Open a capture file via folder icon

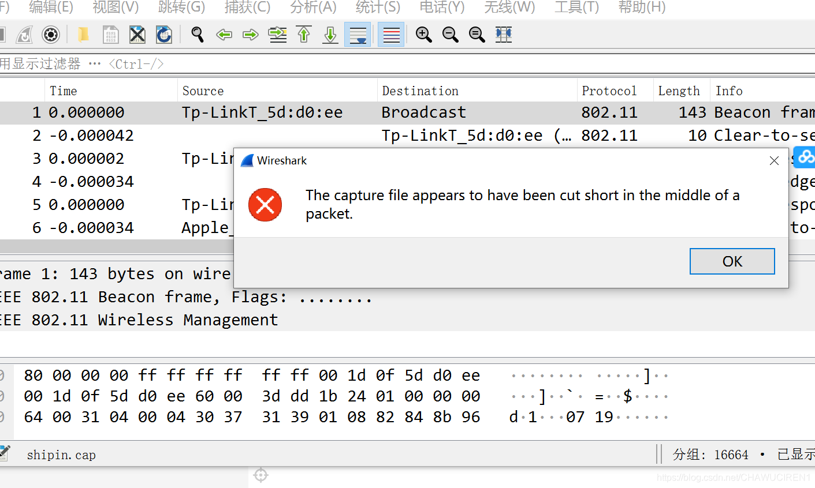pyautogui.click(x=83, y=35)
